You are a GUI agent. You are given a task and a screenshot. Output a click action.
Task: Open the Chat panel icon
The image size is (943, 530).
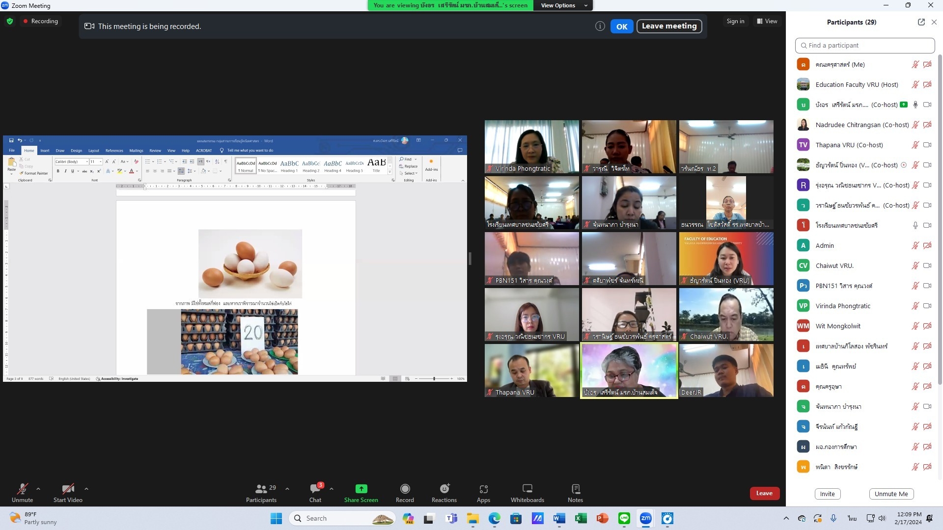click(315, 489)
